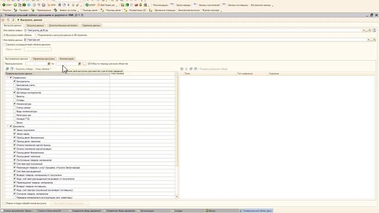Click the period selection ellipsis button
The width and height of the screenshot is (379, 213).
(84, 64)
